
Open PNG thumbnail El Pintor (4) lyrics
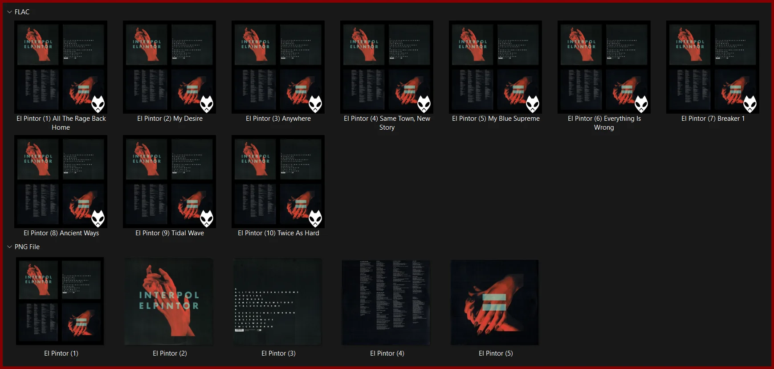coord(386,302)
